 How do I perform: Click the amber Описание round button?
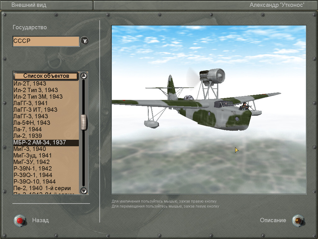298,221
